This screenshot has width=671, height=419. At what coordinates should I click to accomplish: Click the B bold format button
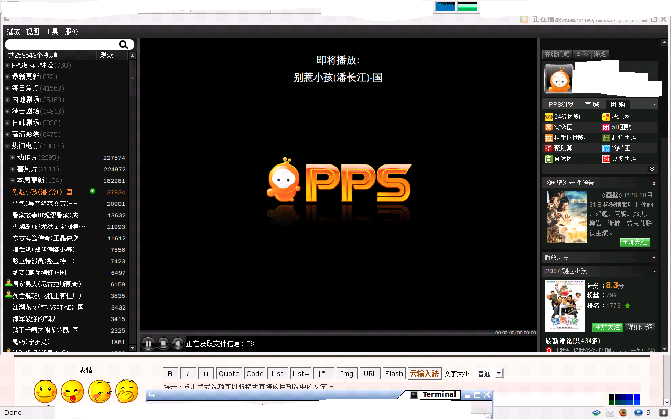coord(170,373)
